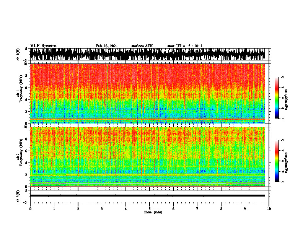Click the time axis tick label "4"
This screenshot has height=234, width=303.
coord(126,209)
